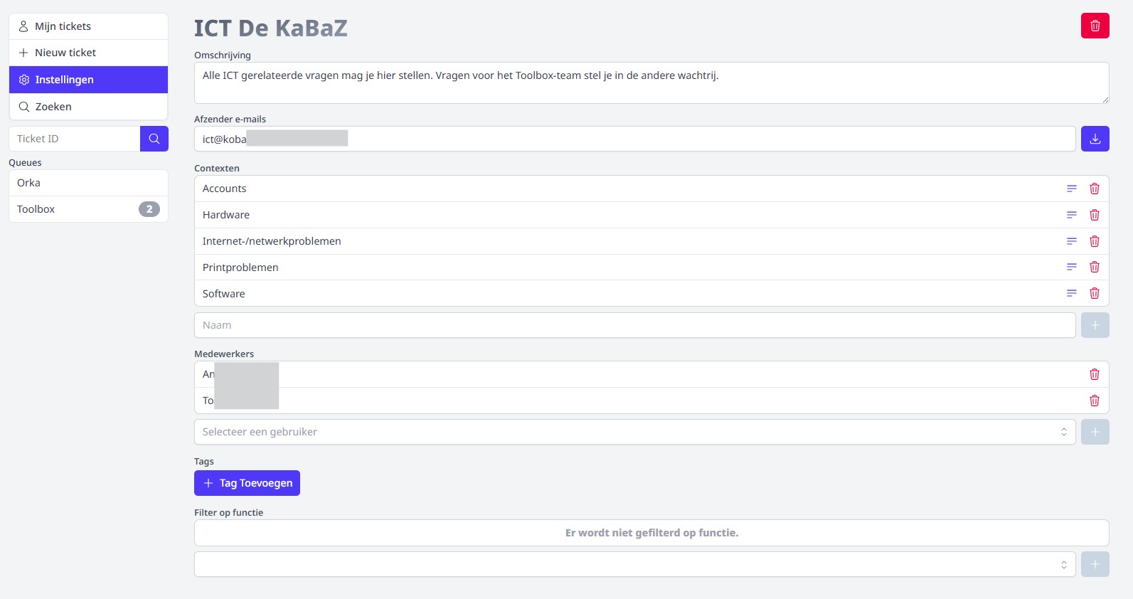Click the Ticket ID search magnifier icon
This screenshot has height=599, width=1133.
(x=154, y=138)
